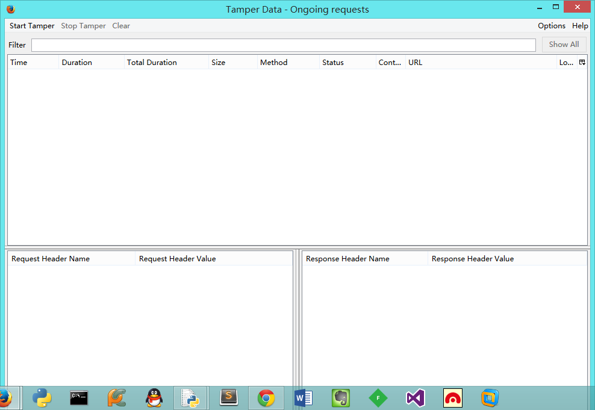Sort by Request Header Name column
The height and width of the screenshot is (410, 595).
coord(71,259)
